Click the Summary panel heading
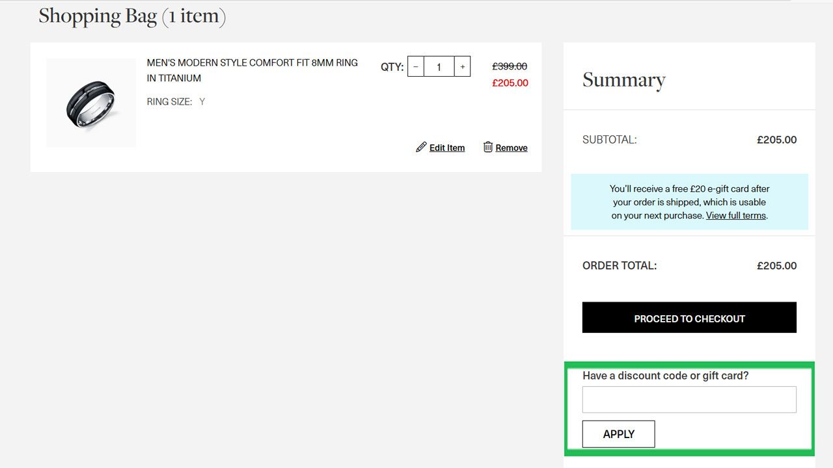 click(624, 80)
